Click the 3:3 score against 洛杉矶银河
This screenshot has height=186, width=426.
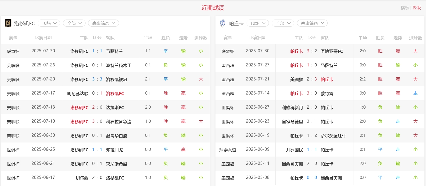point(97,79)
